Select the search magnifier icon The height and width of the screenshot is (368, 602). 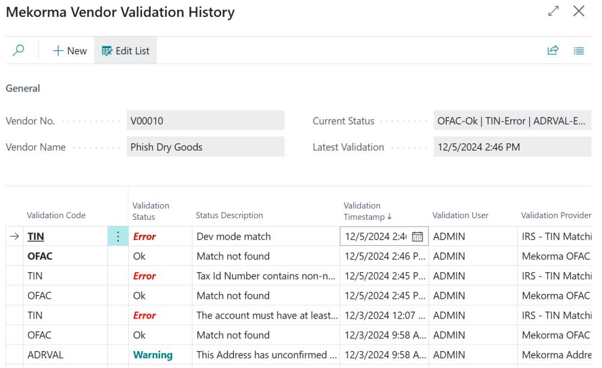(18, 50)
